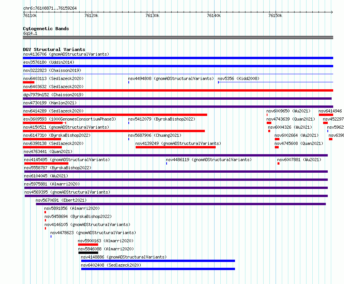Select nsv6398138 (Sedlazeck2020) label
344x284 pixels.
click(x=53, y=143)
